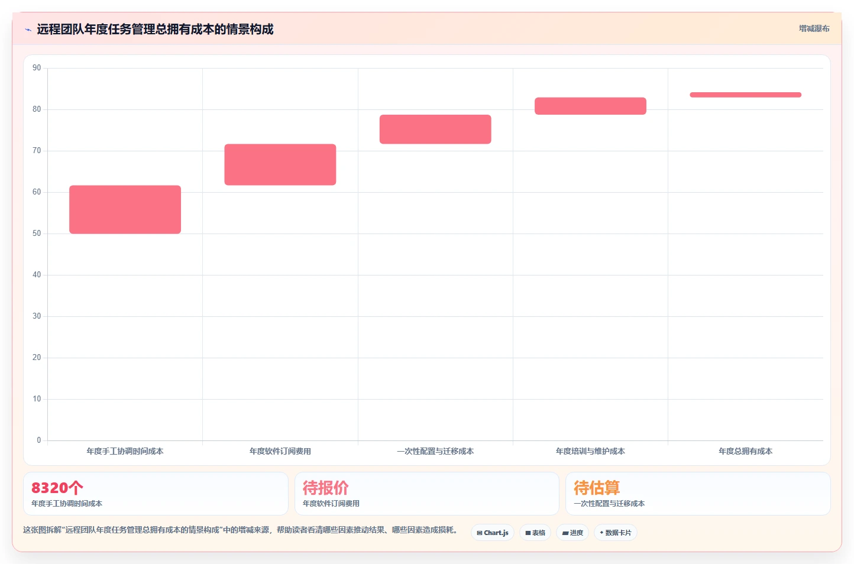The height and width of the screenshot is (564, 854).
Task: Select the 年度培训与维护成本 waterfall bar
Action: tap(590, 106)
